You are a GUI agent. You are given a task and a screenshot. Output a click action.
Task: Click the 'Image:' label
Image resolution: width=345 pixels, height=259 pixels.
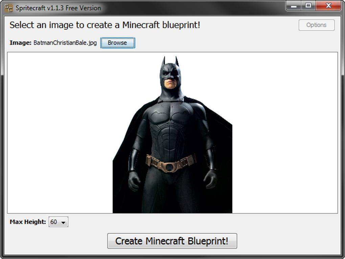20,43
